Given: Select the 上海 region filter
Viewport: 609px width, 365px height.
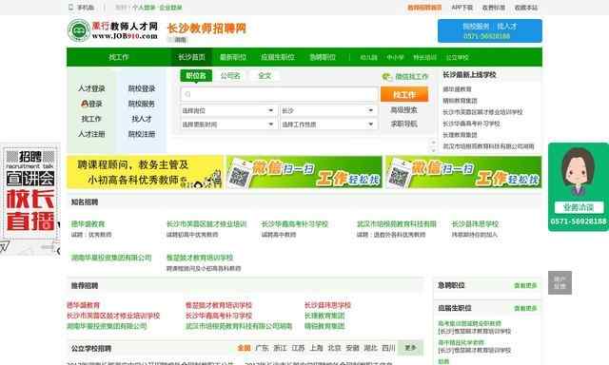Looking at the screenshot, I should pyautogui.click(x=316, y=348).
